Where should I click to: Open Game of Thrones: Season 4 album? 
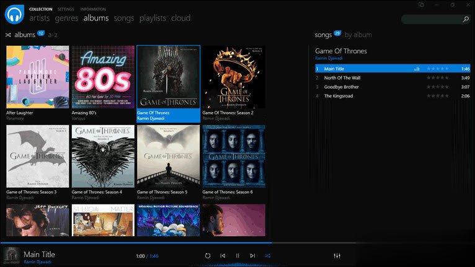[103, 156]
